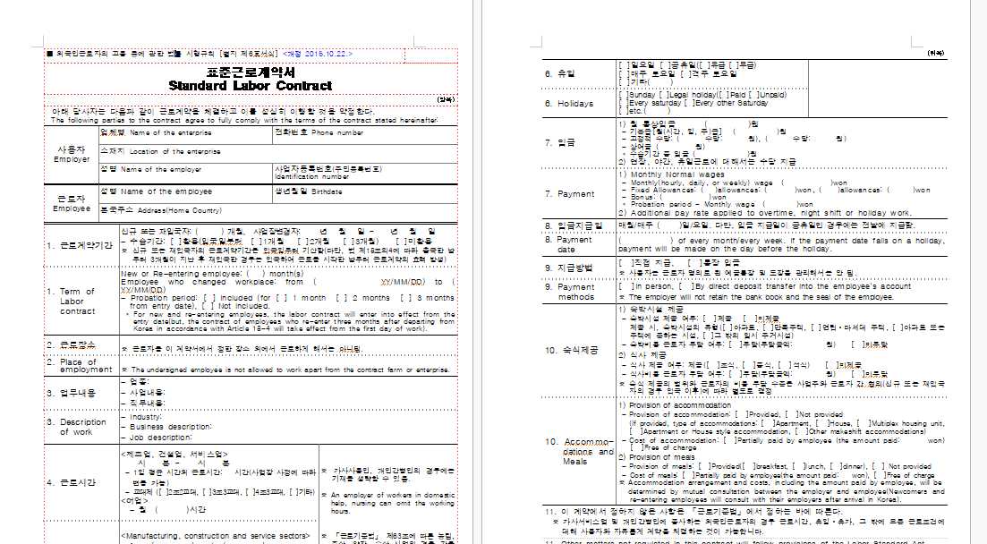The image size is (987, 544).
Task: Click the '6. 휴일' section label
Action: point(559,73)
